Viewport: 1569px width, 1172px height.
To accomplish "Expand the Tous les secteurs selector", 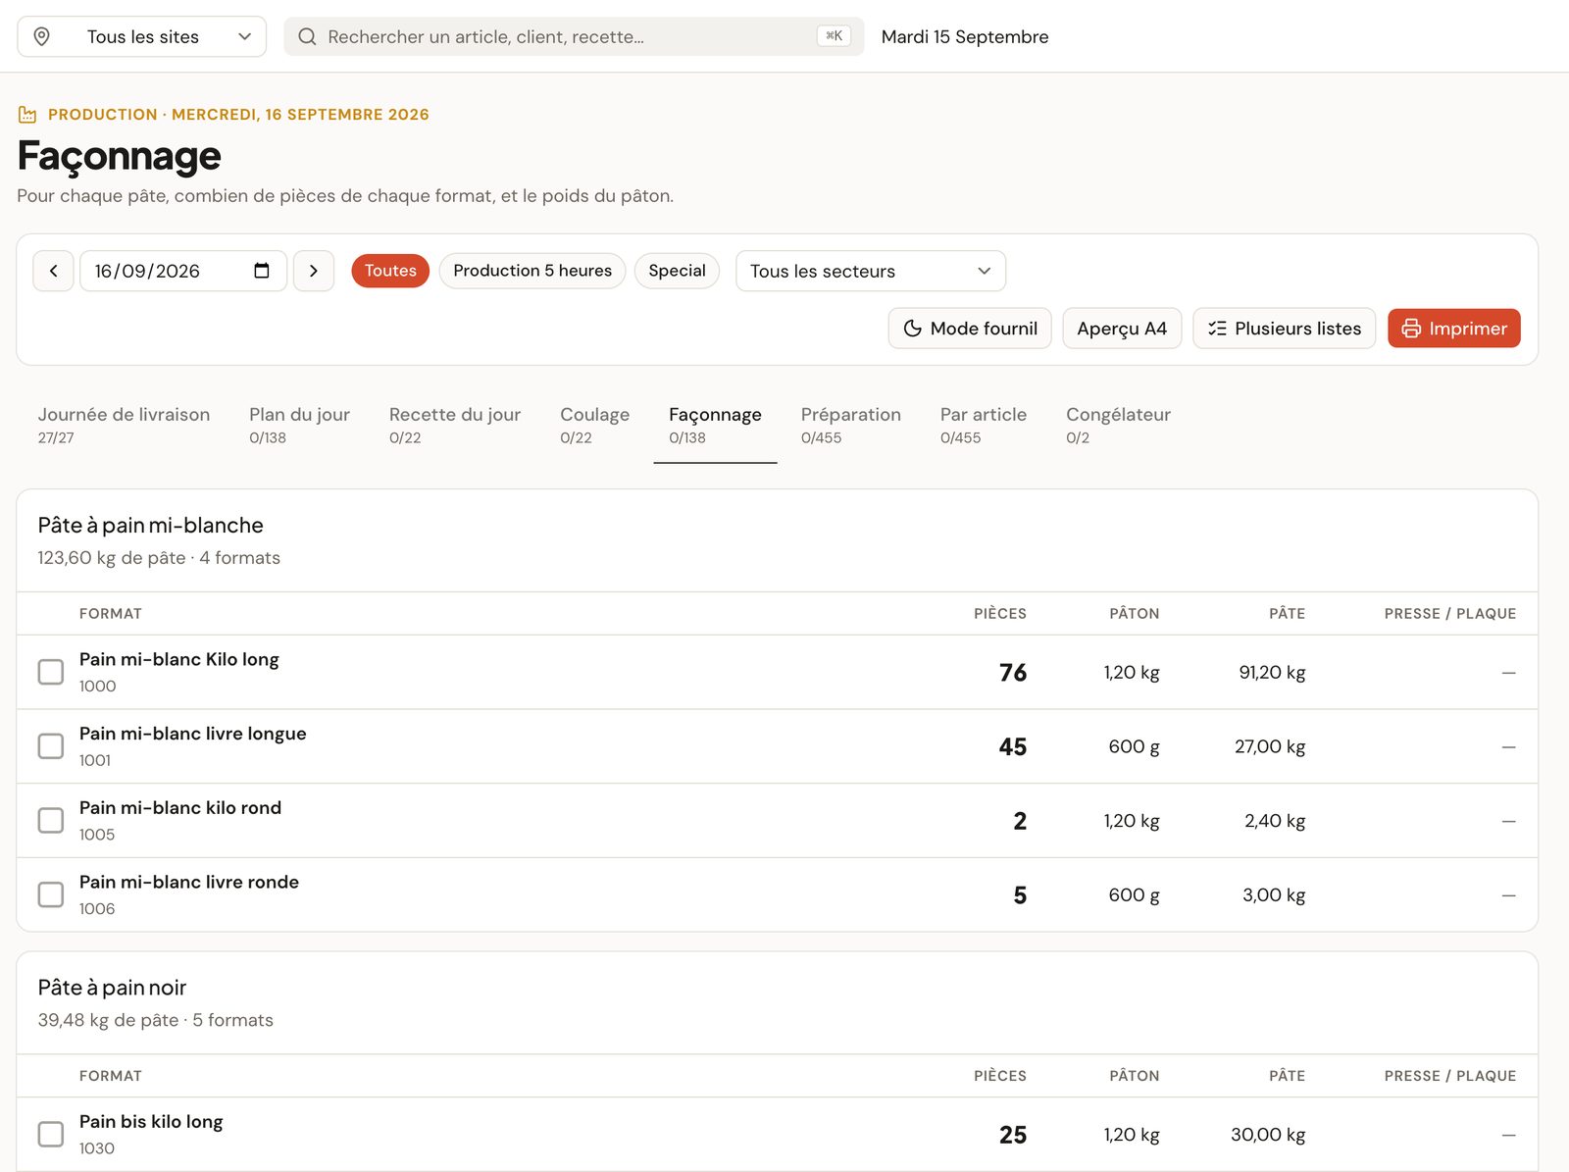I will [871, 271].
